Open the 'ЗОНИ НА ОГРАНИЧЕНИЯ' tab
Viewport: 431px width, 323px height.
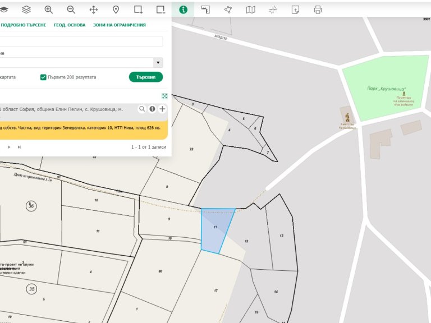[x=119, y=25]
